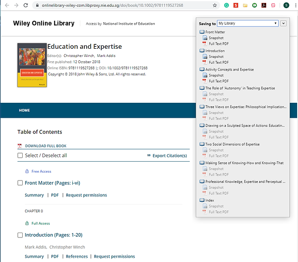
Task: Click the padlock site info icon
Action: tap(38, 5)
